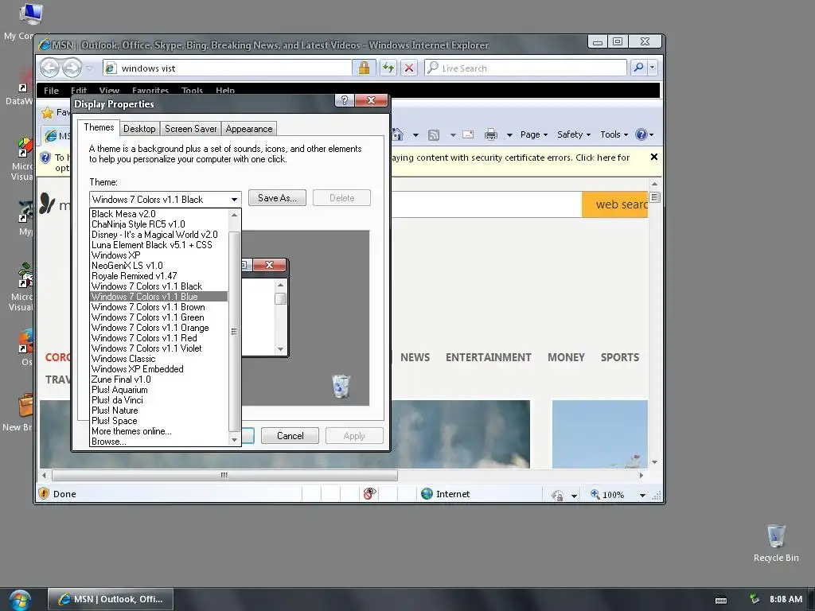815x611 pixels.
Task: Click the Forward button in Internet Explorer
Action: [x=72, y=68]
